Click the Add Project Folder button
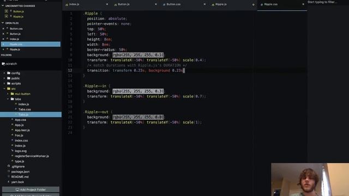The image size is (349, 196). point(31,189)
